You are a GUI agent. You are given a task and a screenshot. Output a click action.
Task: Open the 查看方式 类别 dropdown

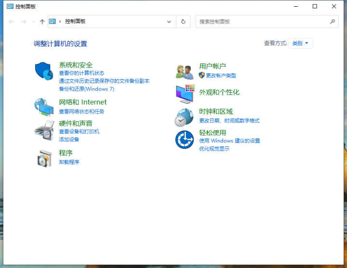pyautogui.click(x=301, y=43)
